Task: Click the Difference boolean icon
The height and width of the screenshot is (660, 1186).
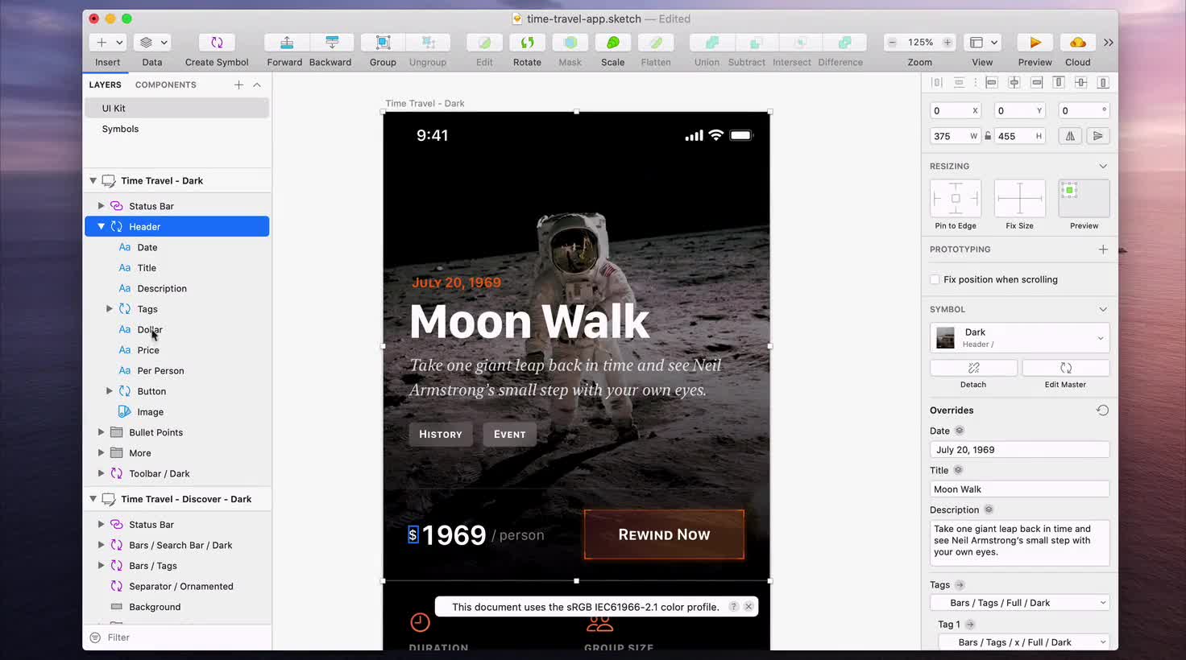Action: [x=844, y=43]
